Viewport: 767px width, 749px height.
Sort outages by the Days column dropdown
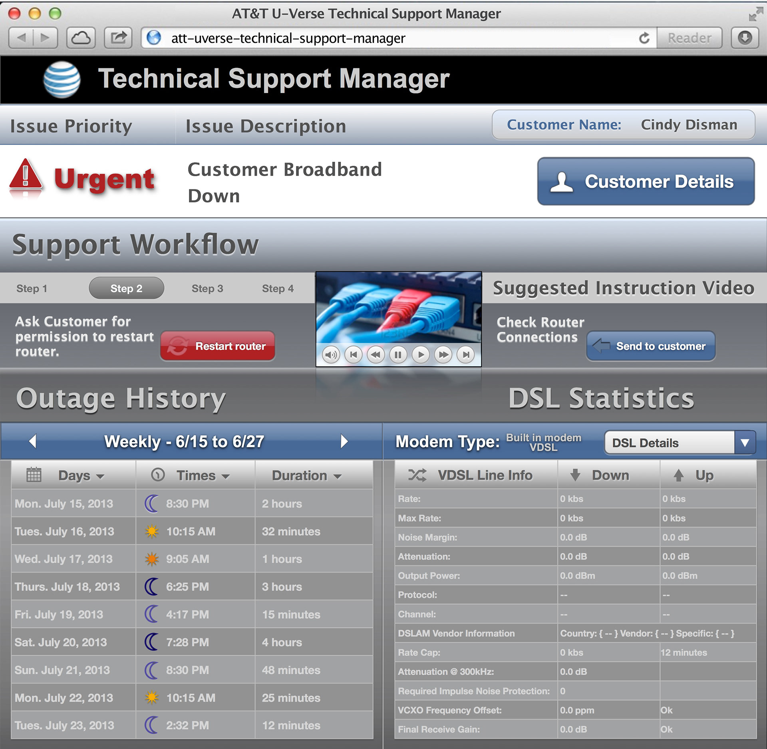click(x=100, y=476)
